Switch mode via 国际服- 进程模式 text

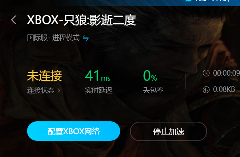click(53, 38)
